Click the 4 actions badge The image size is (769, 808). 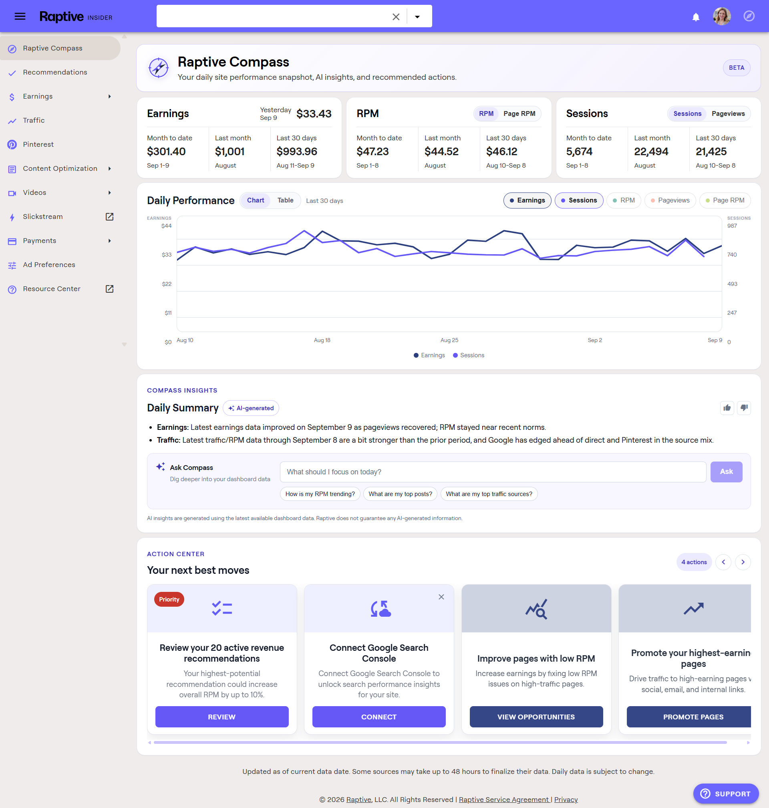(x=694, y=562)
